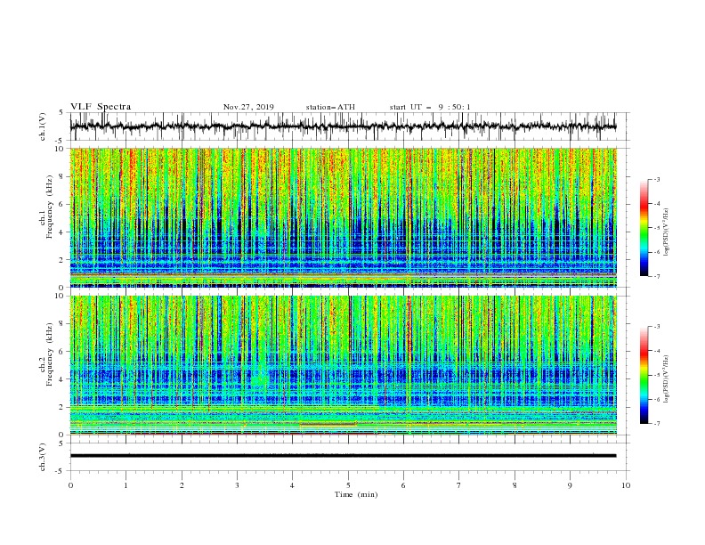This screenshot has height=545, width=705.
Task: Click the "-7" value on lower colorbar
Action: click(656, 423)
